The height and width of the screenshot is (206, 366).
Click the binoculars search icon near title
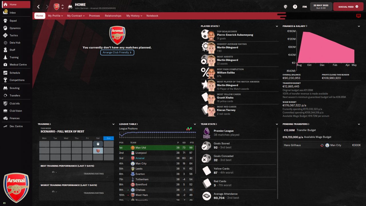pyautogui.click(x=70, y=7)
